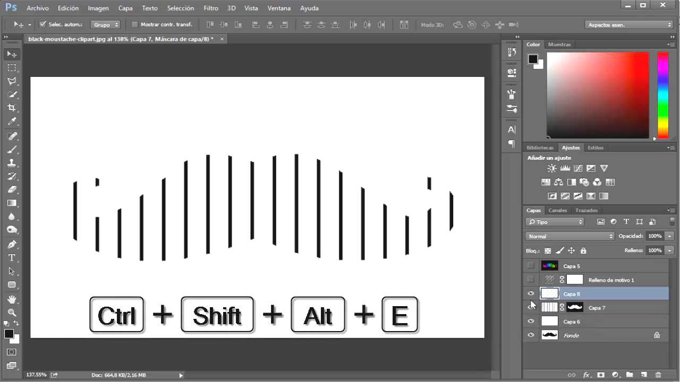Select the Dodge tool
680x382 pixels.
[12, 230]
